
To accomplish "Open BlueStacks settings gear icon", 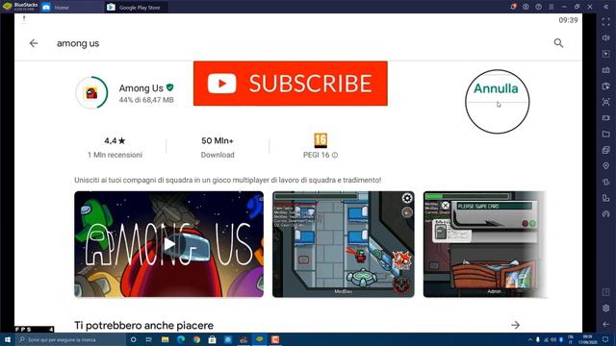I will (x=605, y=309).
